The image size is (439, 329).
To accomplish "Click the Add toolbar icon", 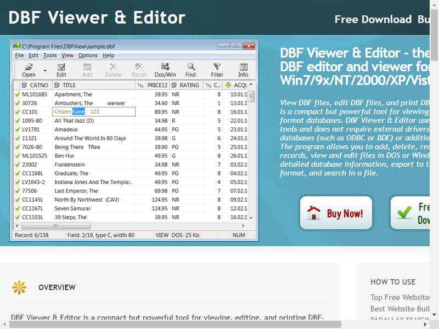I will (87, 67).
